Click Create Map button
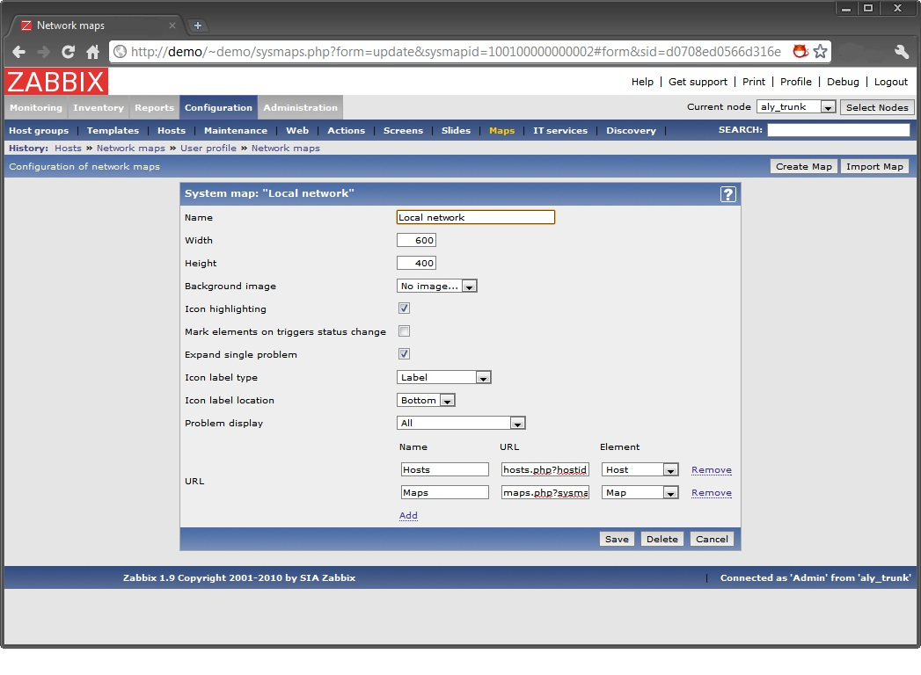Image resolution: width=921 pixels, height=675 pixels. pos(803,166)
